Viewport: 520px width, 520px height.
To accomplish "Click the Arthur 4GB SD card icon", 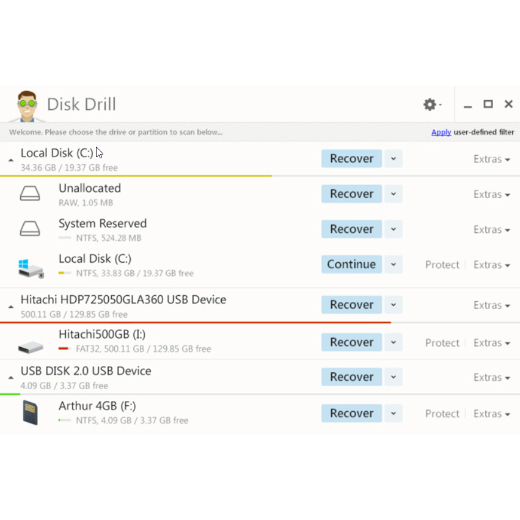I will [30, 414].
